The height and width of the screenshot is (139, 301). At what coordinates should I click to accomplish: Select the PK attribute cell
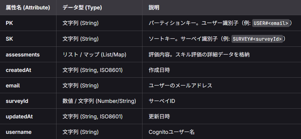pyautogui.click(x=9, y=23)
